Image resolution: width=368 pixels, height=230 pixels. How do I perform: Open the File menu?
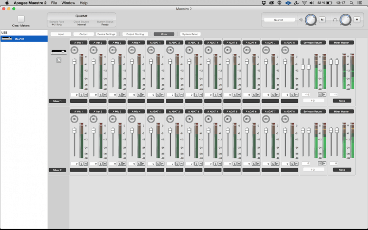click(54, 3)
